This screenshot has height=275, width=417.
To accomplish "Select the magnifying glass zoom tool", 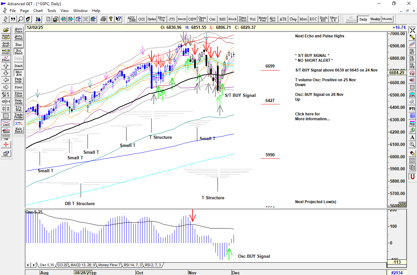I will coord(21,19).
